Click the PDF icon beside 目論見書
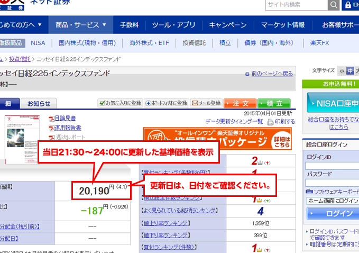359x253 pixels. 51,119
